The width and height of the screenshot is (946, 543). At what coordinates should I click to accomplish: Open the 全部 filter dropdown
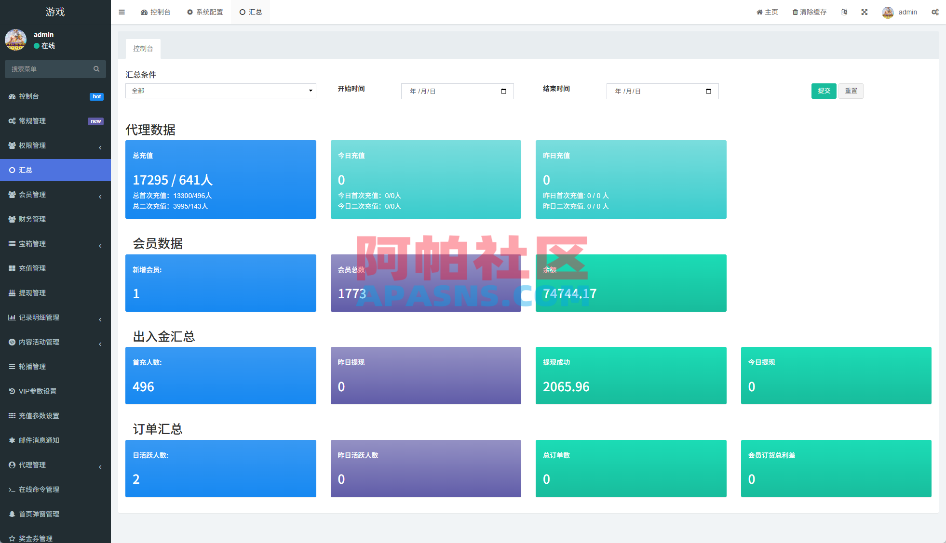[220, 91]
